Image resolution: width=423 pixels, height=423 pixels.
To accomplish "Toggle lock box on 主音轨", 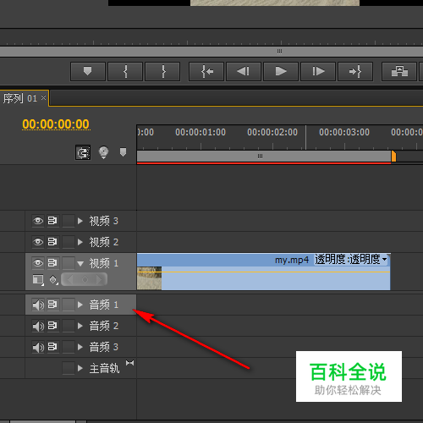I will (x=69, y=368).
